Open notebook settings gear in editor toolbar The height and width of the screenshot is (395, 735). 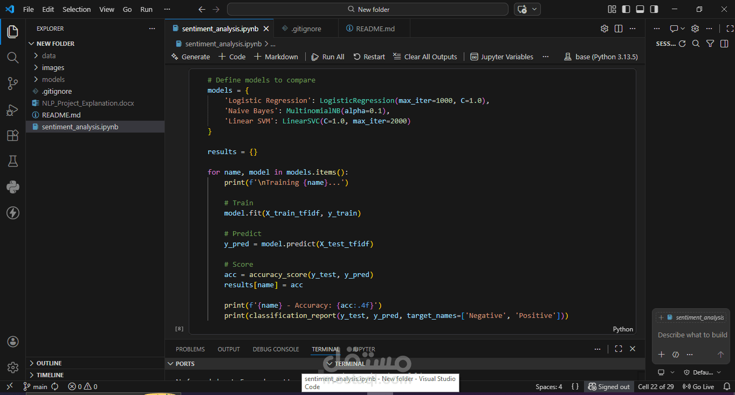[x=605, y=29]
